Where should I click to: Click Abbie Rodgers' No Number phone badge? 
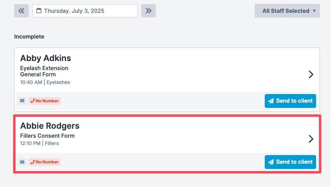[x=44, y=162]
